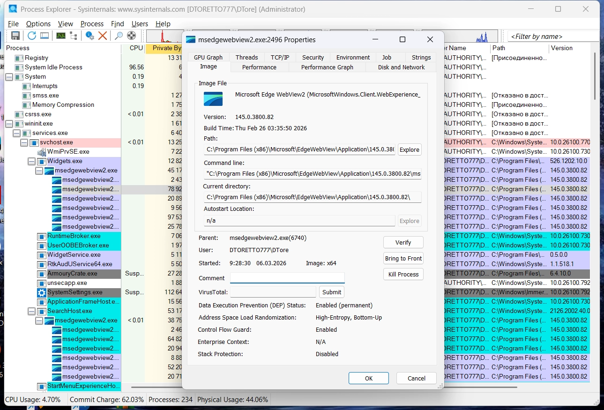This screenshot has height=410, width=604.
Task: Toggle the Show Lower Pane toolbar icon
Action: 45,36
